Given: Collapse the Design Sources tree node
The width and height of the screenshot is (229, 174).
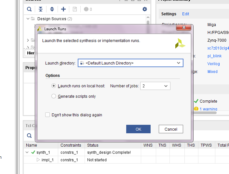Looking at the screenshot, I should [28, 19].
